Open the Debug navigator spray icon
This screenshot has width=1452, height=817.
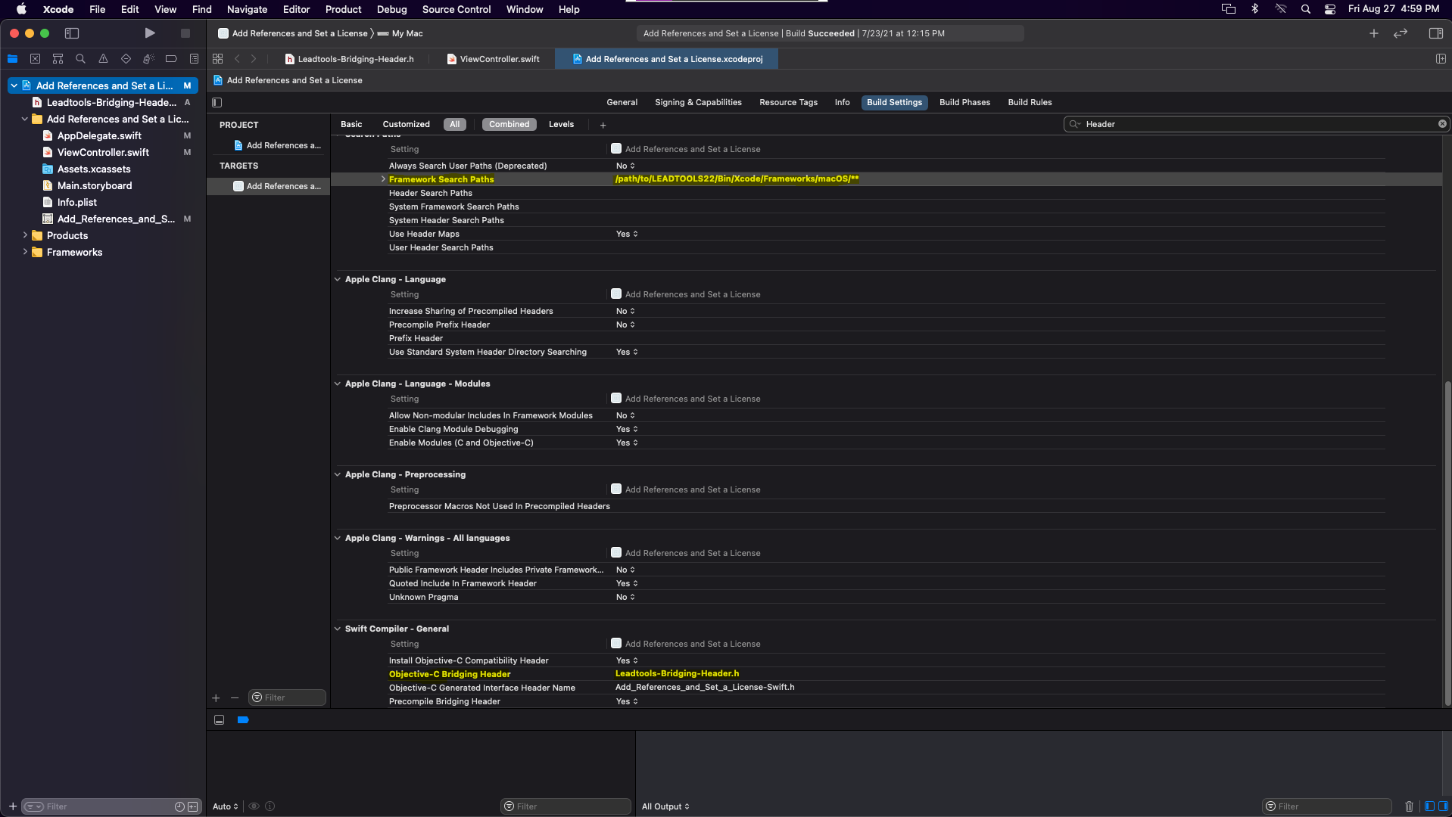pyautogui.click(x=148, y=59)
